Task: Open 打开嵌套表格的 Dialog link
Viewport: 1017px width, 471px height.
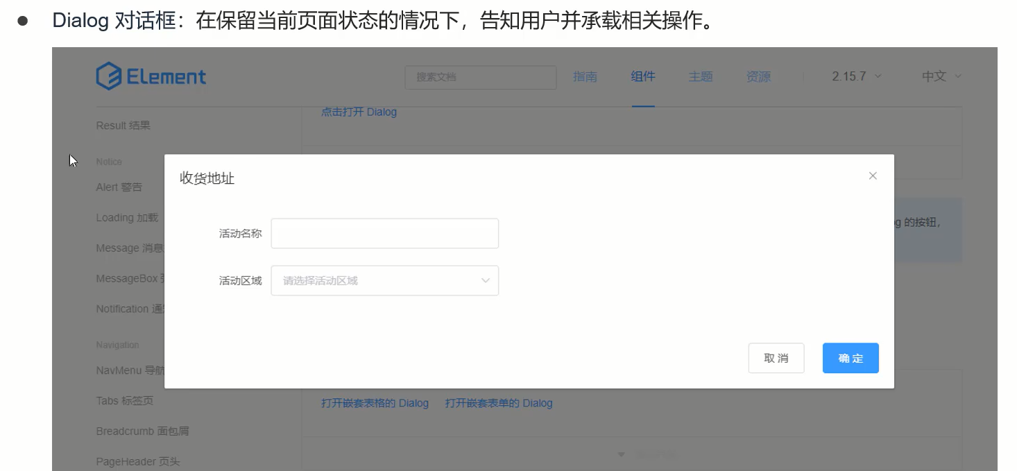Action: coord(375,403)
